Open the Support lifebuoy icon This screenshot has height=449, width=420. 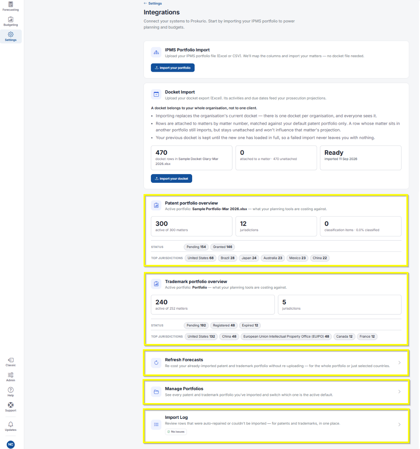[10, 407]
